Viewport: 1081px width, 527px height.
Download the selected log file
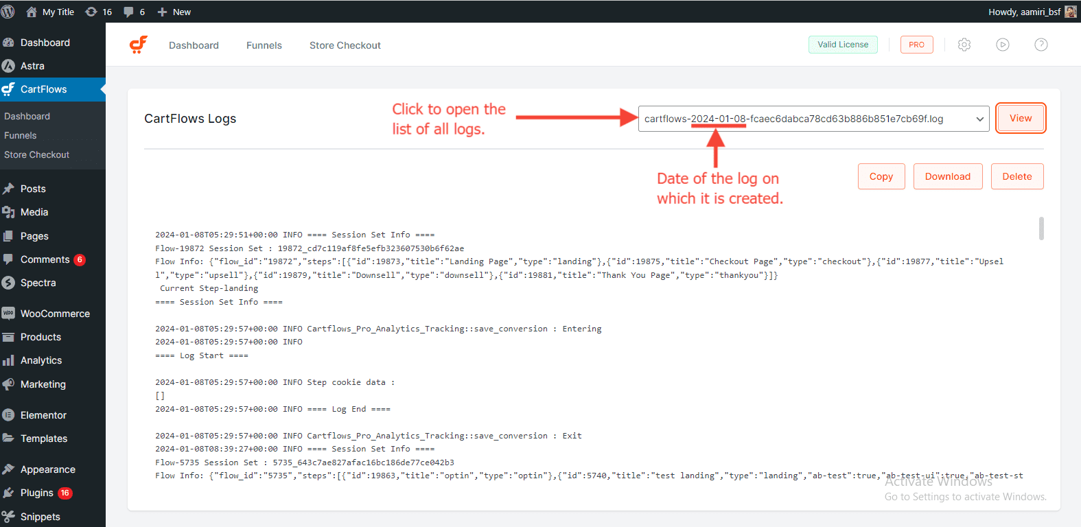pos(947,176)
